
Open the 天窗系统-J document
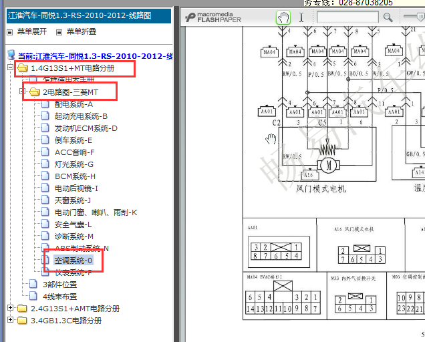pos(73,200)
